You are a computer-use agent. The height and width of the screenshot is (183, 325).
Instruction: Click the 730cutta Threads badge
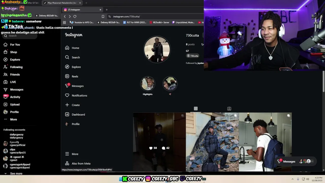pyautogui.click(x=193, y=56)
